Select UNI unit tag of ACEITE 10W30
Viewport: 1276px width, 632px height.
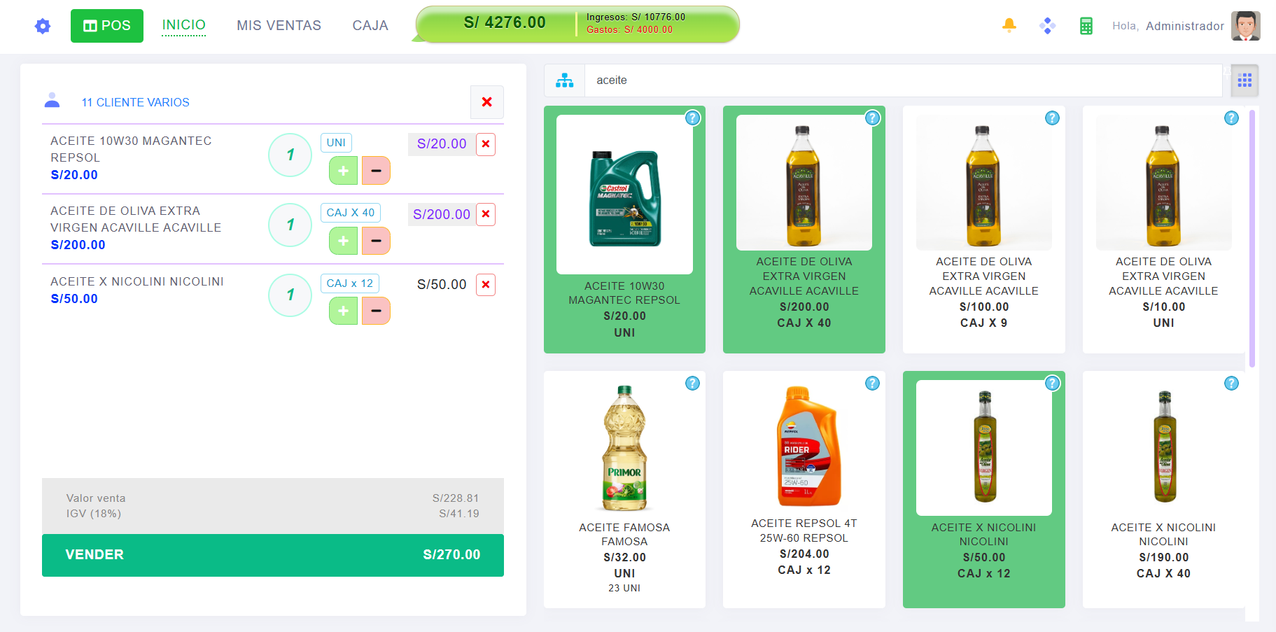pos(336,143)
